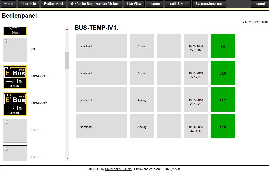269x172 pixels.
Task: Click the BUS-IN-VIII2 module icon
Action: tap(15, 104)
